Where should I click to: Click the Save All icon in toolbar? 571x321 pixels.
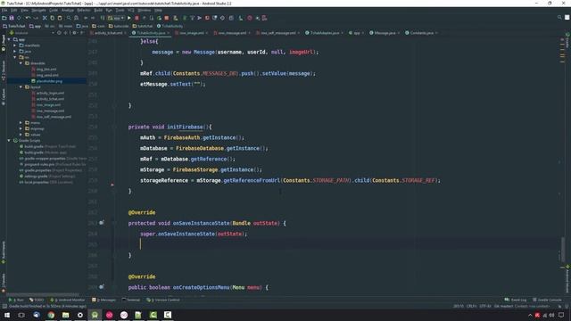[x=12, y=18]
